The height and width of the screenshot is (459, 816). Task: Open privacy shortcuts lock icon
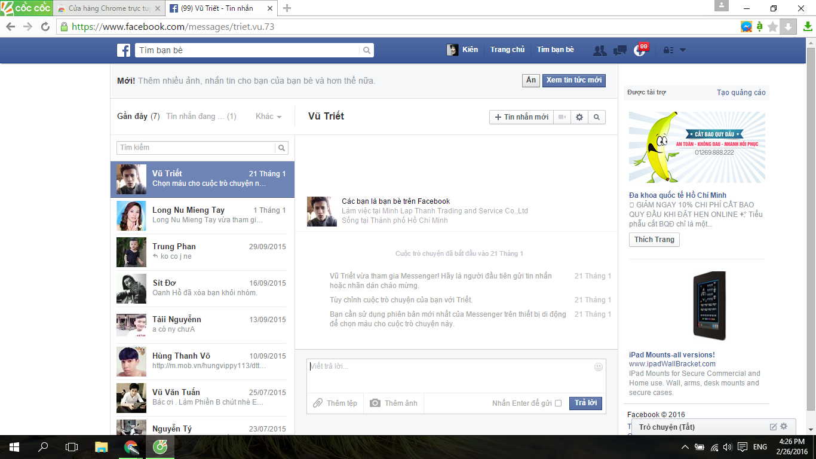pos(668,50)
